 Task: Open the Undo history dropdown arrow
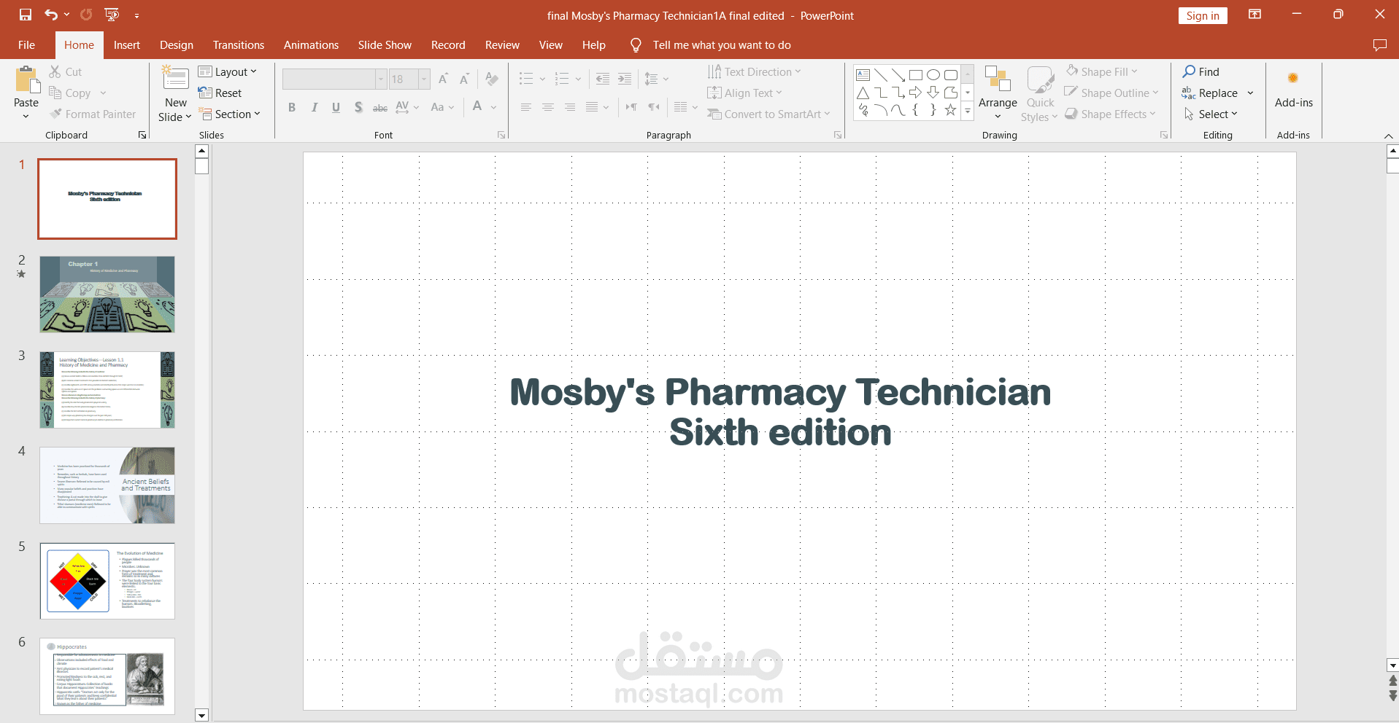66,15
